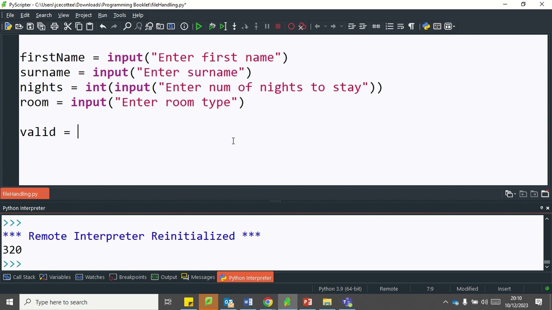
Task: Click the red Stop/Abort debugging icon
Action: pyautogui.click(x=278, y=26)
